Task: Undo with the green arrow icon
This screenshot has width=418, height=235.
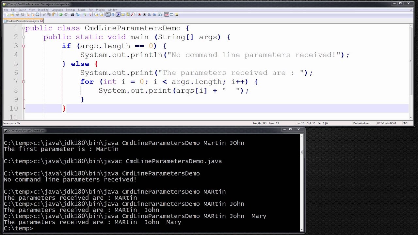Action: click(61, 14)
